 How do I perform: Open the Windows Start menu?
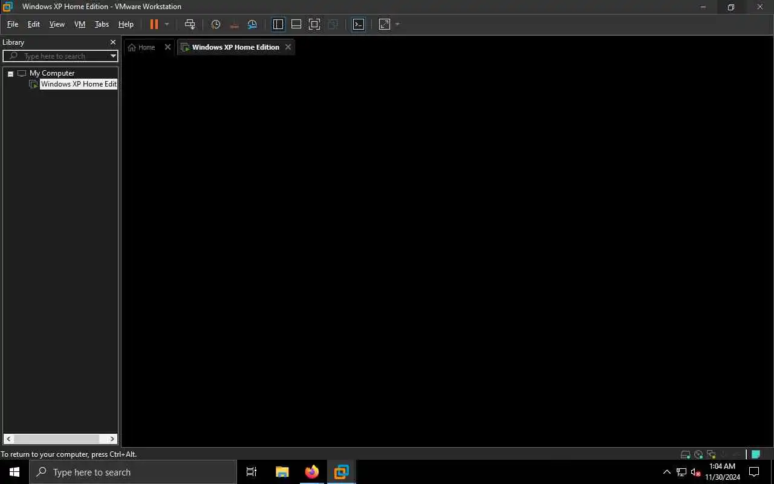coord(15,472)
